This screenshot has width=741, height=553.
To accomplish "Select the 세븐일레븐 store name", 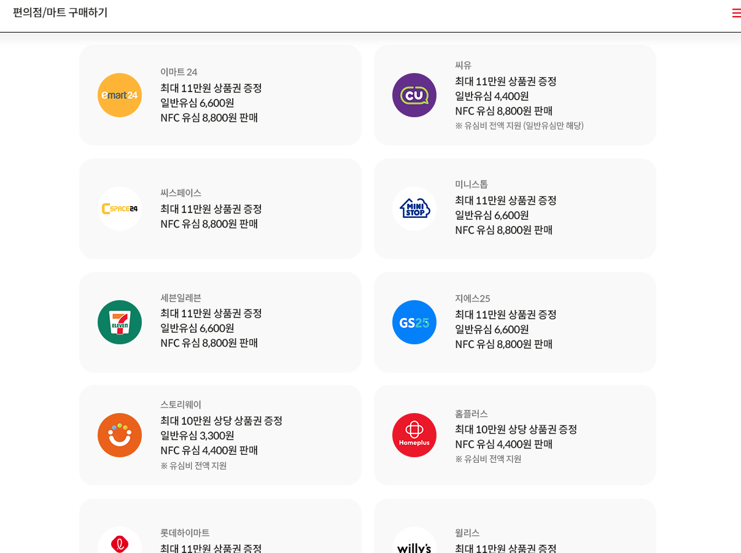I will (x=180, y=298).
